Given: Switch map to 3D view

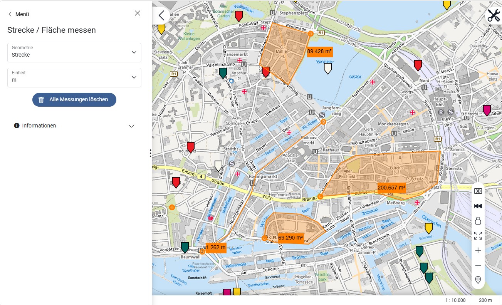Looking at the screenshot, I should (478, 191).
